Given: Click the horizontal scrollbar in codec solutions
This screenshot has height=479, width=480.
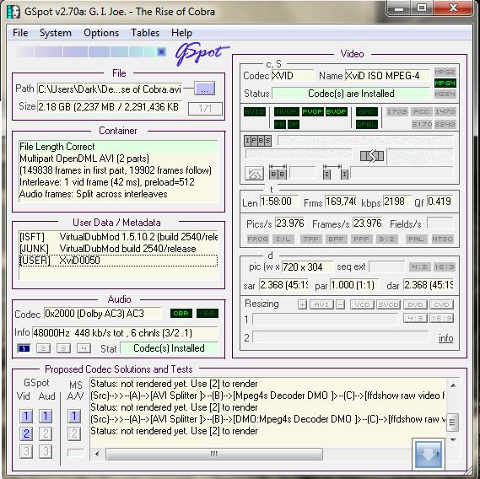Looking at the screenshot, I should point(214,454).
